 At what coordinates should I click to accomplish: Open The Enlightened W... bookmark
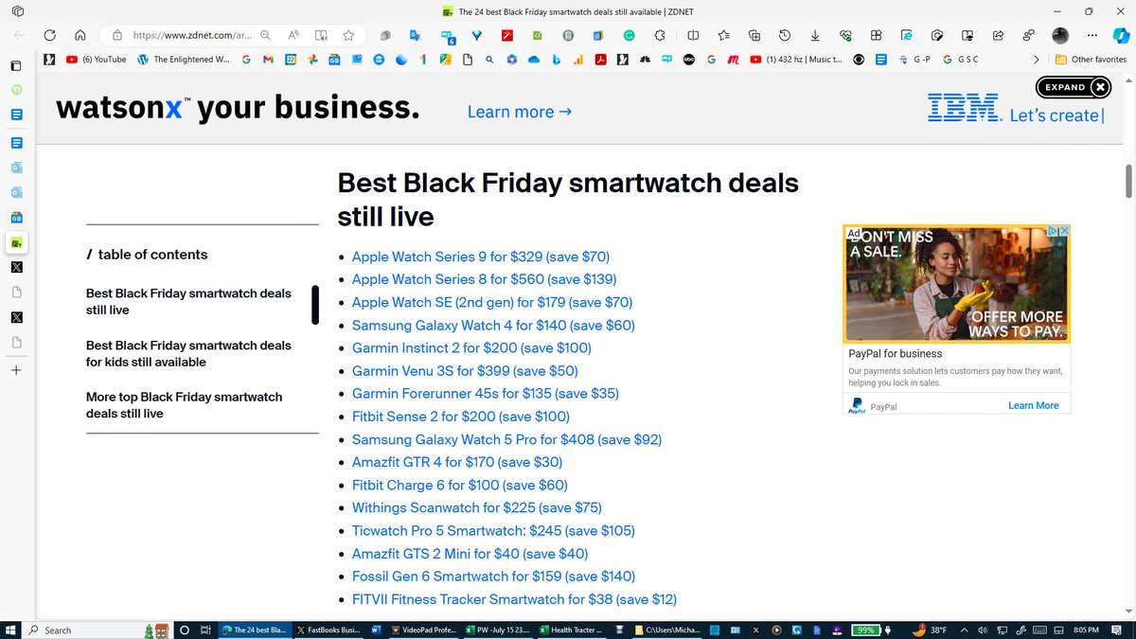184,59
